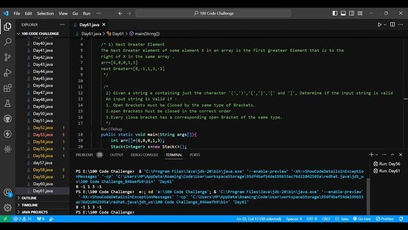Collapse the 100 CODE CHALLENGE folder

click(40, 34)
